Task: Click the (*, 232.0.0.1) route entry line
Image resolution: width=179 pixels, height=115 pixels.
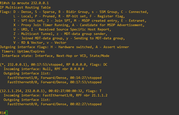Action: point(54,64)
